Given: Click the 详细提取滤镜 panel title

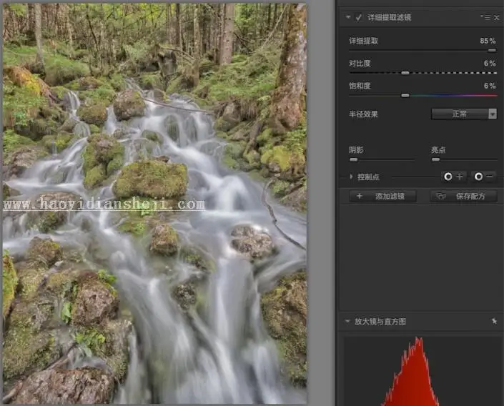Looking at the screenshot, I should click(x=389, y=17).
